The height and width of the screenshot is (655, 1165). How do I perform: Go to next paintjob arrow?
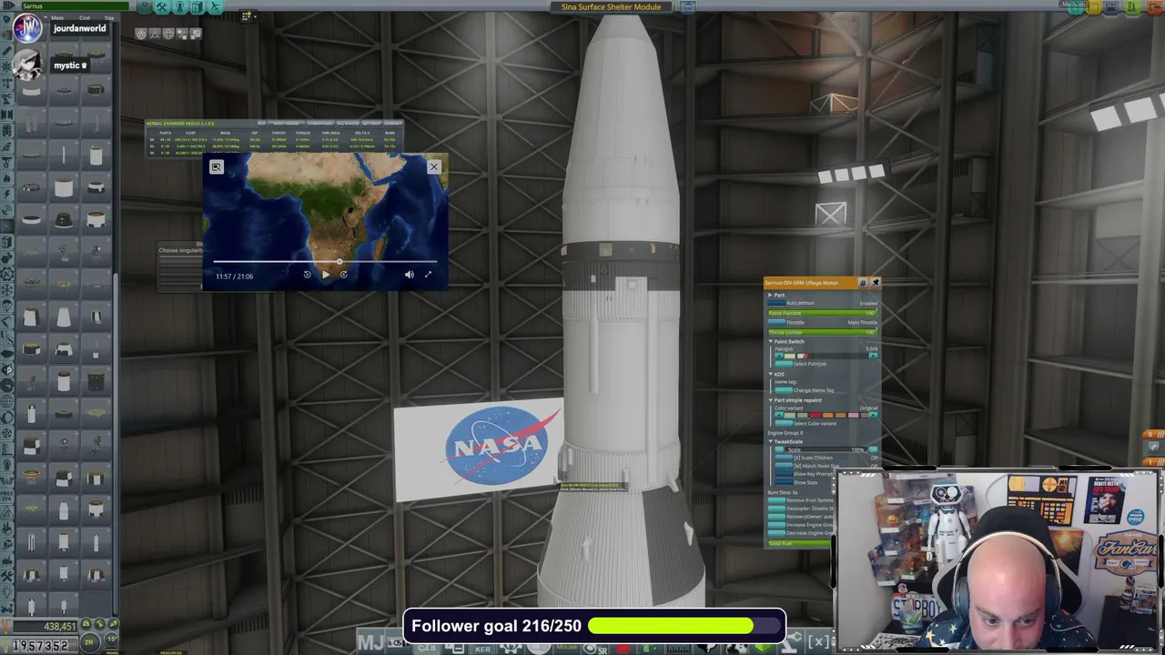point(874,356)
